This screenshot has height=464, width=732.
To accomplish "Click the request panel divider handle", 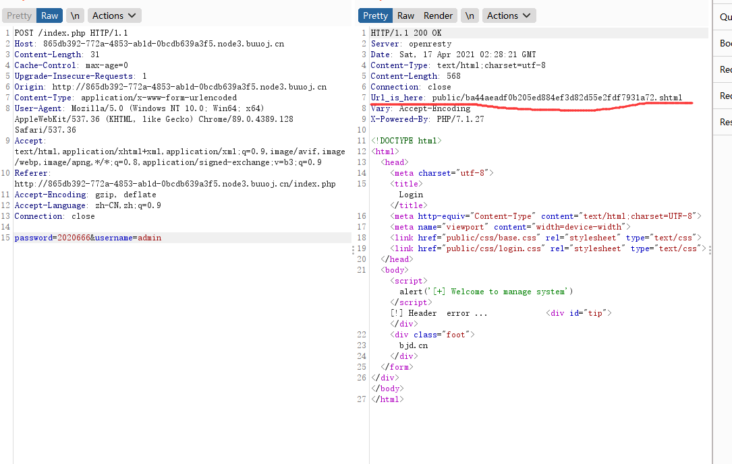I will 353,250.
